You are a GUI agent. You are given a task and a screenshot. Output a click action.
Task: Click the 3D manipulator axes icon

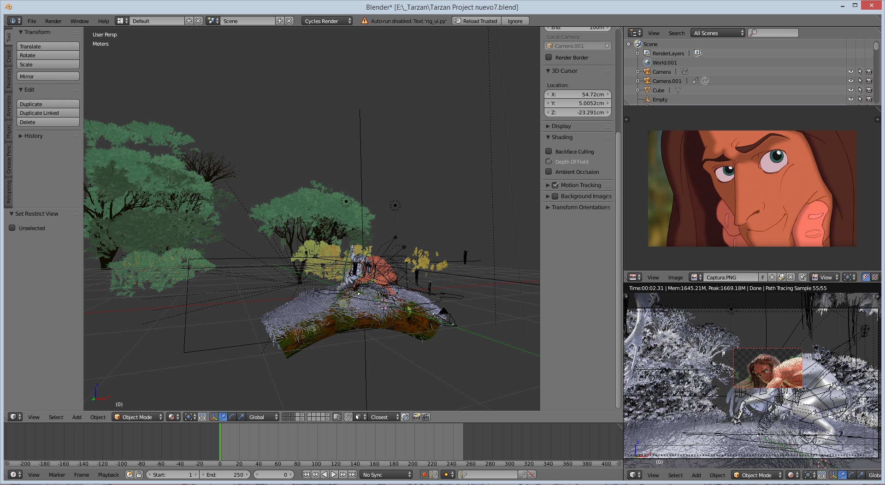pos(213,417)
